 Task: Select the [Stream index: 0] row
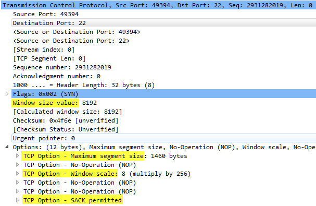tap(44, 50)
